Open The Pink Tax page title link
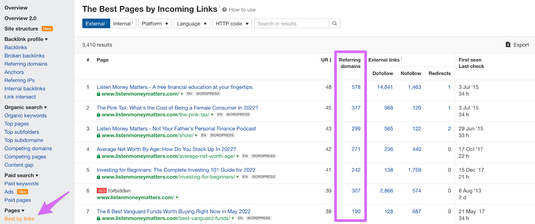535x224 pixels. click(x=177, y=108)
